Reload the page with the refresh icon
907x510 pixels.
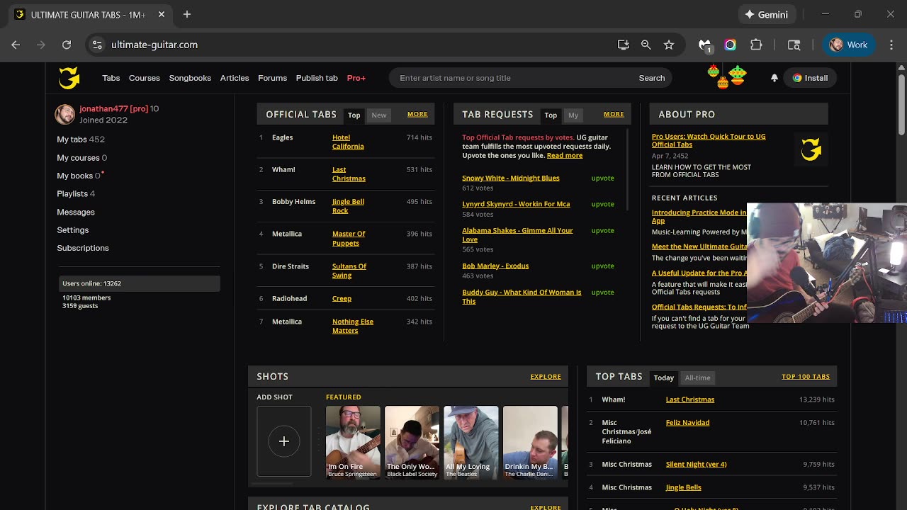67,45
